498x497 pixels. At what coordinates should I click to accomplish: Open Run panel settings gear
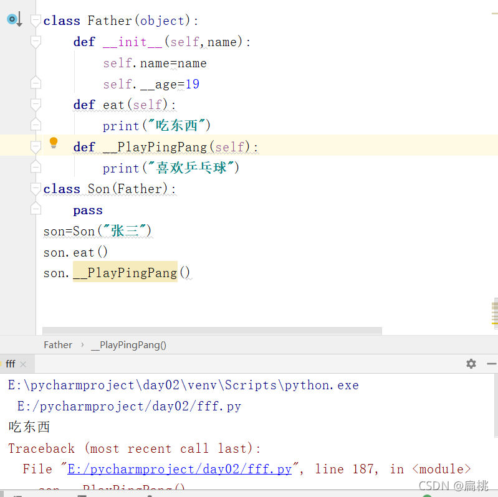pyautogui.click(x=471, y=364)
